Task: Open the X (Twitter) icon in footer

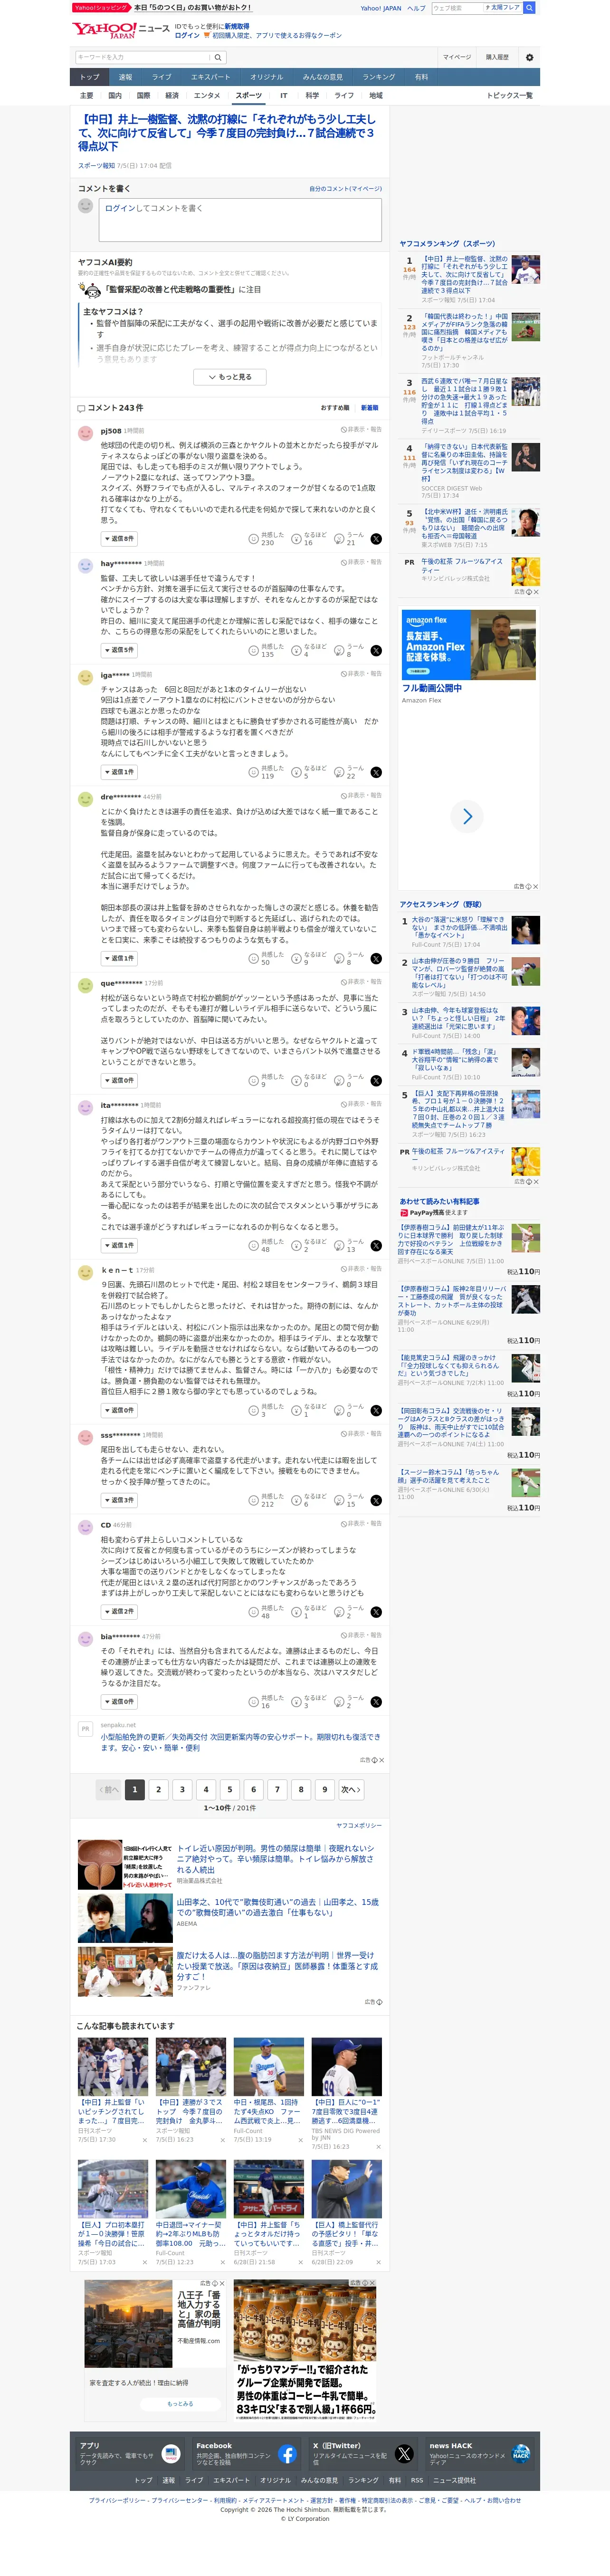Action: coord(404,2454)
